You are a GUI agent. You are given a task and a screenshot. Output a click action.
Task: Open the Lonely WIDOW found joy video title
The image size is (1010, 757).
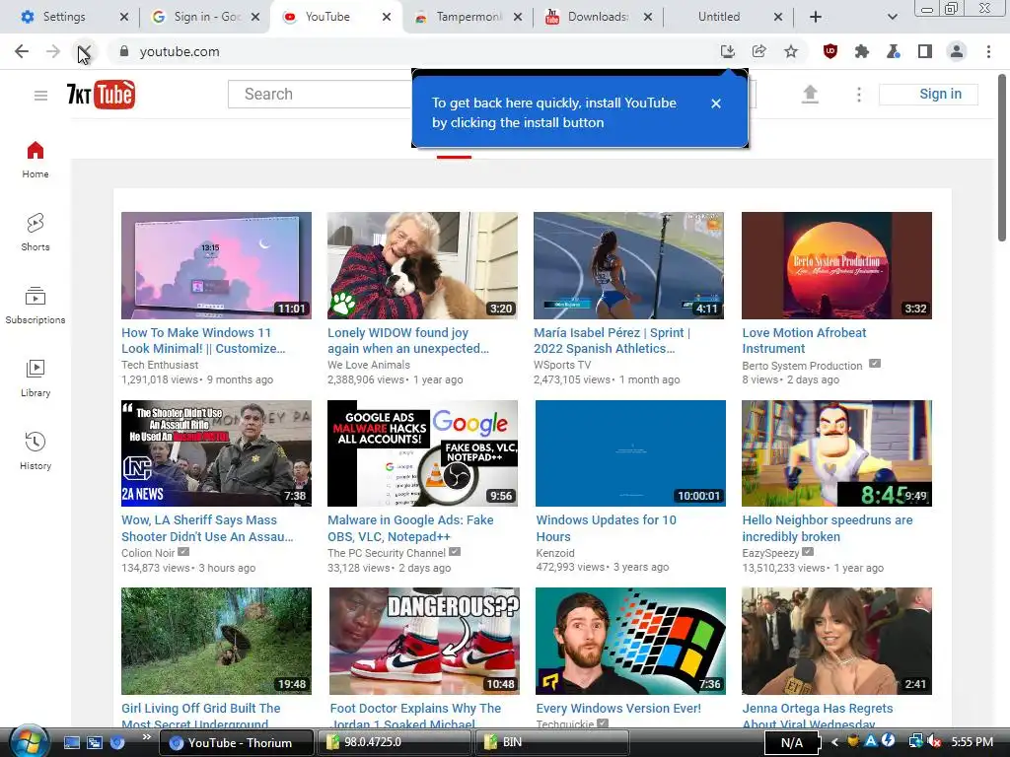click(x=407, y=340)
